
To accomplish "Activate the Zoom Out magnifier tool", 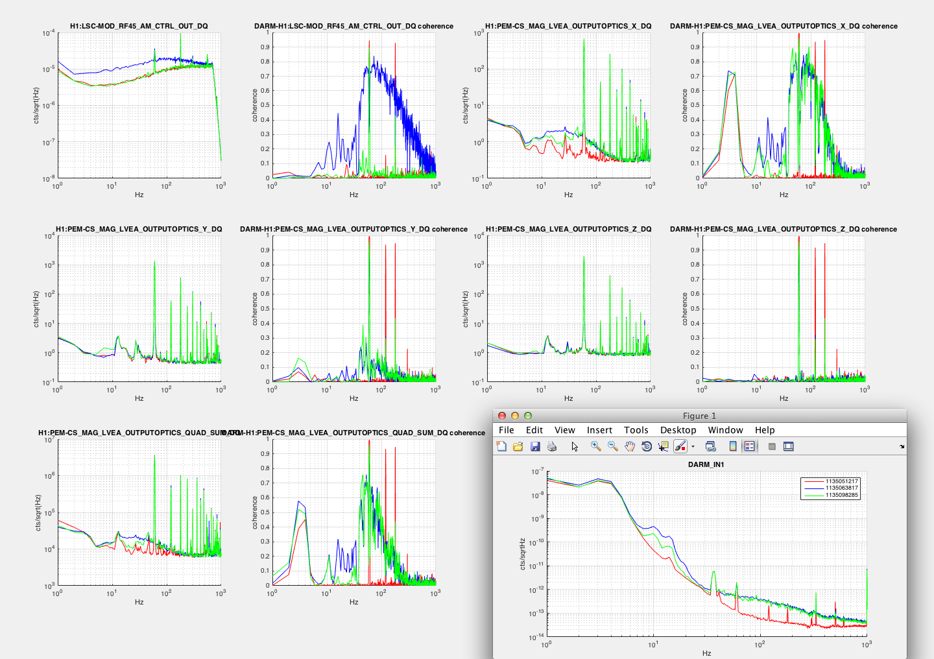I will pos(612,446).
